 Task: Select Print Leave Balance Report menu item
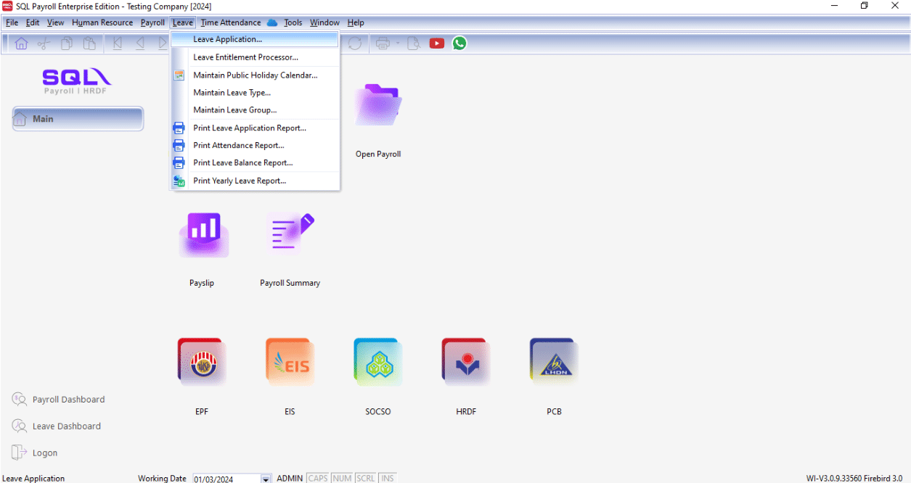[x=242, y=163]
